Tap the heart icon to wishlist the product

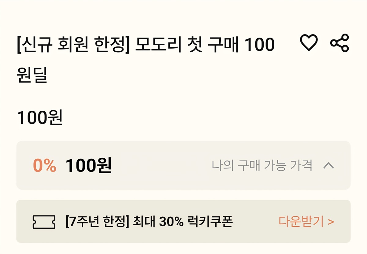pos(309,43)
